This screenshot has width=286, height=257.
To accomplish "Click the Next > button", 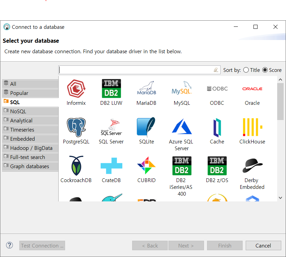I will tap(186, 245).
